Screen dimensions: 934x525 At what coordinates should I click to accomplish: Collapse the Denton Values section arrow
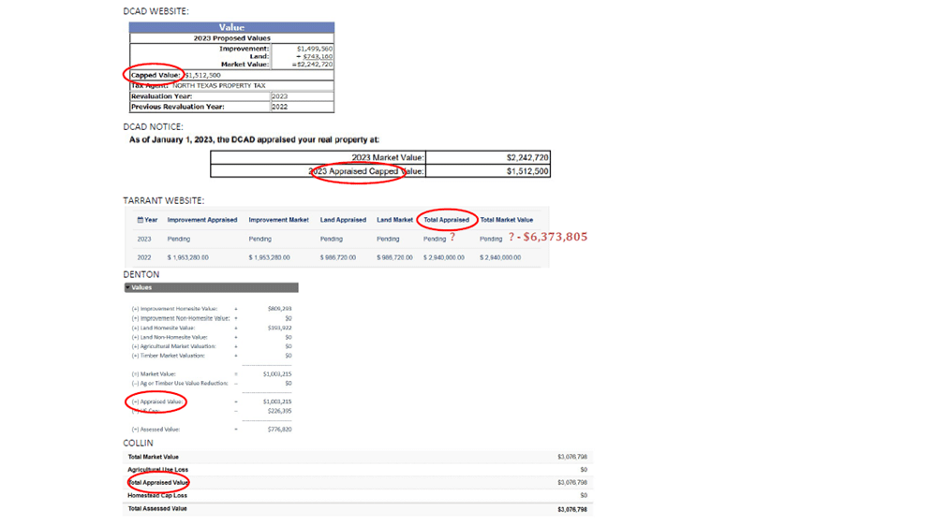pos(128,288)
